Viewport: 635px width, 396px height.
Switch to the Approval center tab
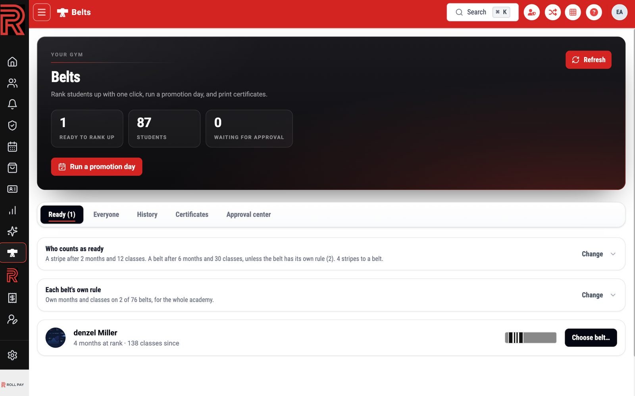(248, 215)
